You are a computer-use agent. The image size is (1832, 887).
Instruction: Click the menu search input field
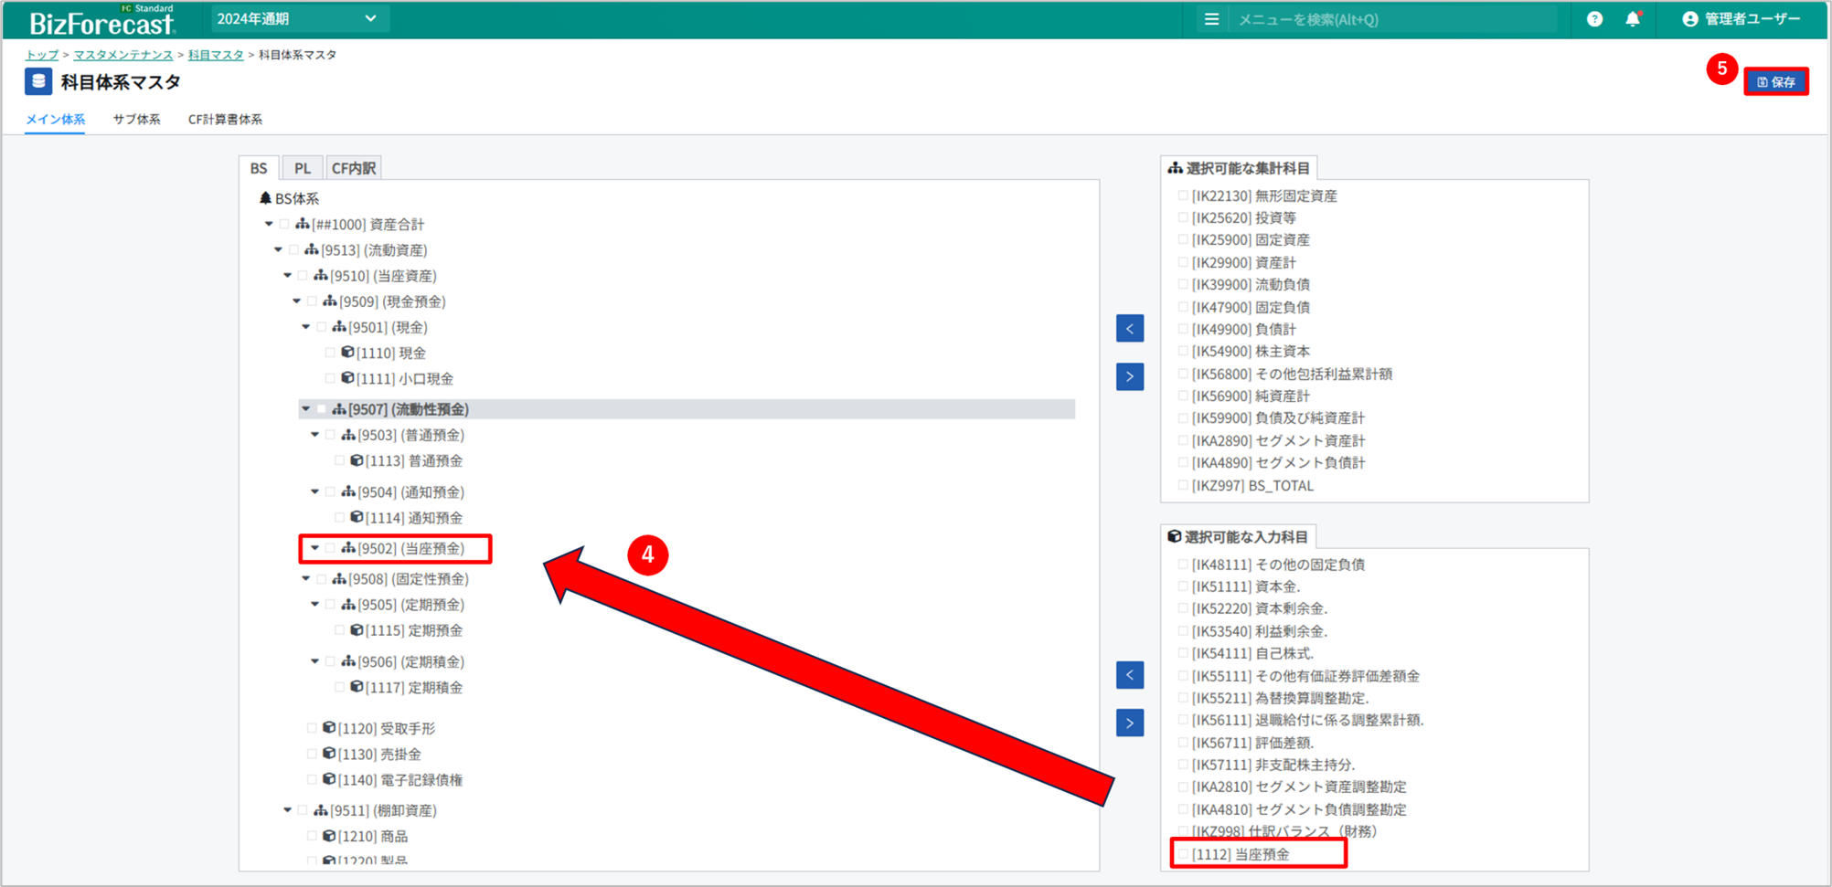coord(1390,19)
